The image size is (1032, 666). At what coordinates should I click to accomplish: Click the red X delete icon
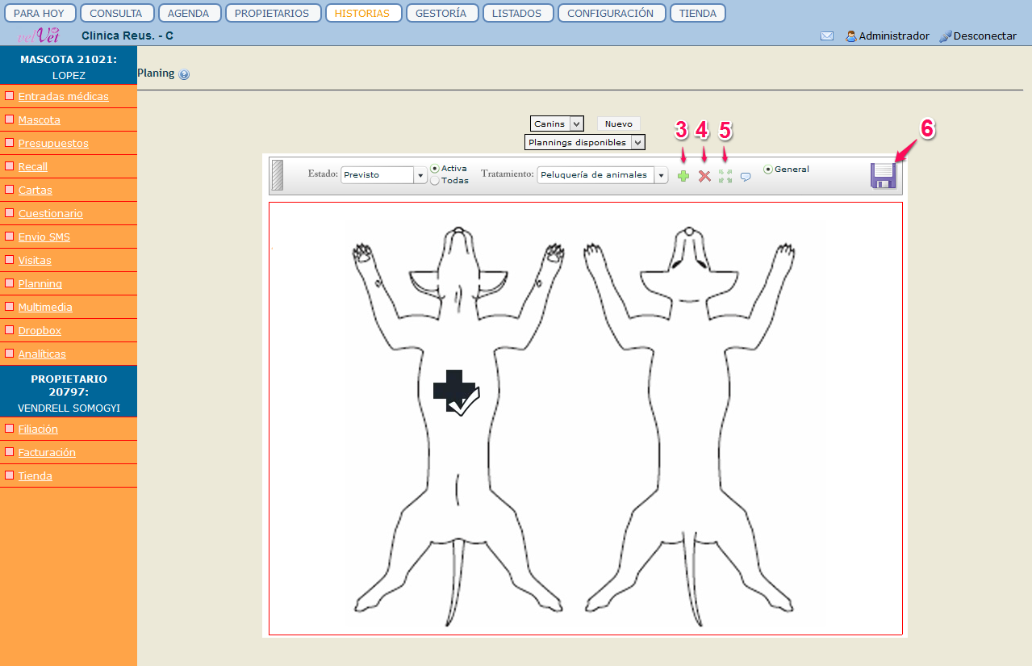pyautogui.click(x=704, y=176)
